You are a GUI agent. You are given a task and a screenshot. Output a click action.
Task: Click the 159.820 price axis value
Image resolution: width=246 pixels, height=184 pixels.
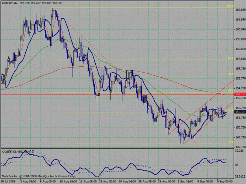[x=240, y=39]
